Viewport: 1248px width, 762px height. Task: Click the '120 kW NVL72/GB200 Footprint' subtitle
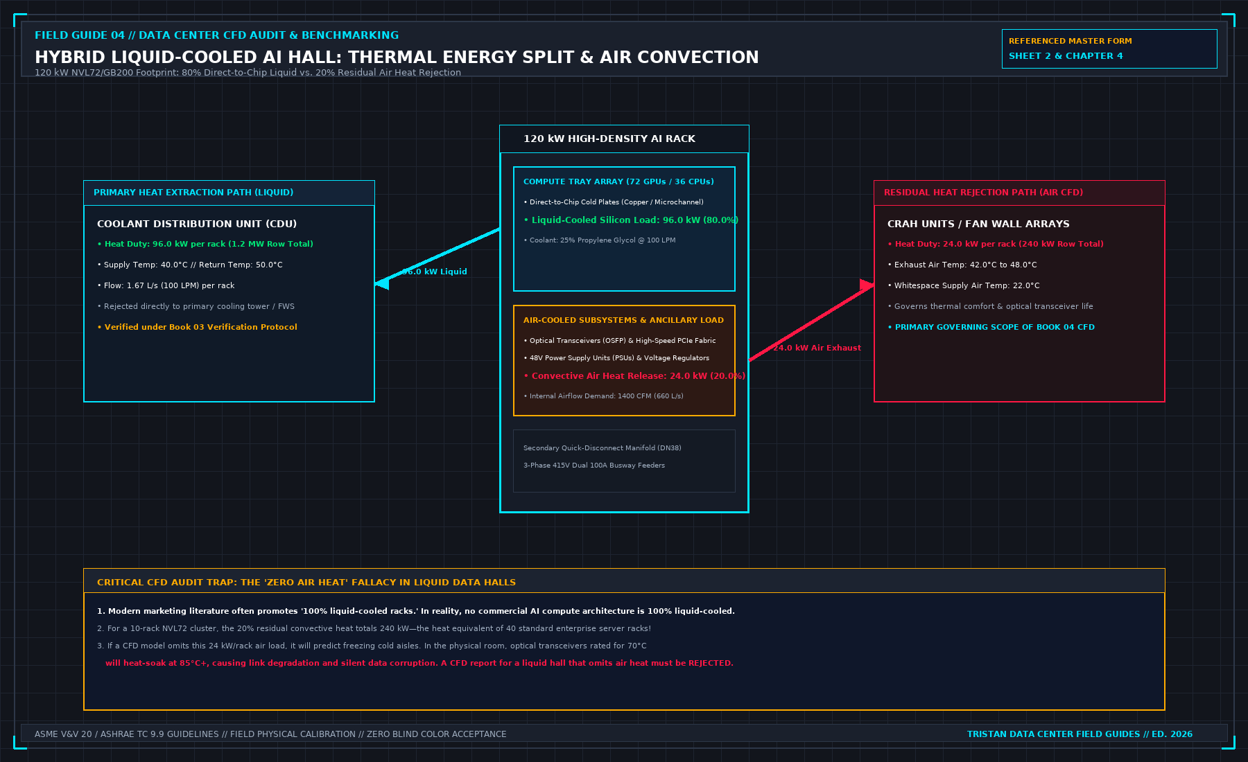pos(248,73)
